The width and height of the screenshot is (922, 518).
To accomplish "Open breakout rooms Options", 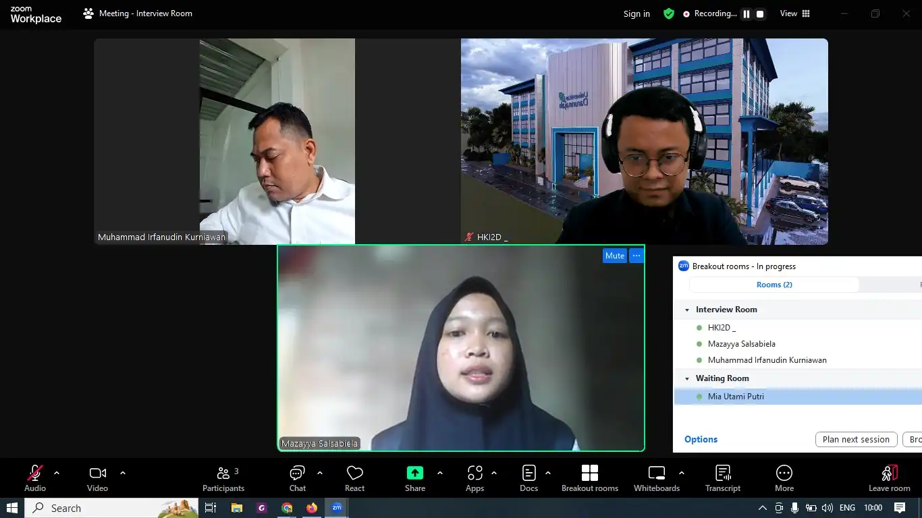I will (x=701, y=439).
